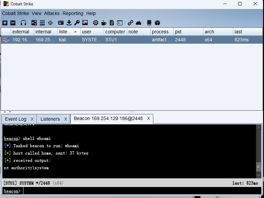Click the console scrollbar down arrow
Image resolution: width=264 pixels, height=198 pixels.
[258, 175]
